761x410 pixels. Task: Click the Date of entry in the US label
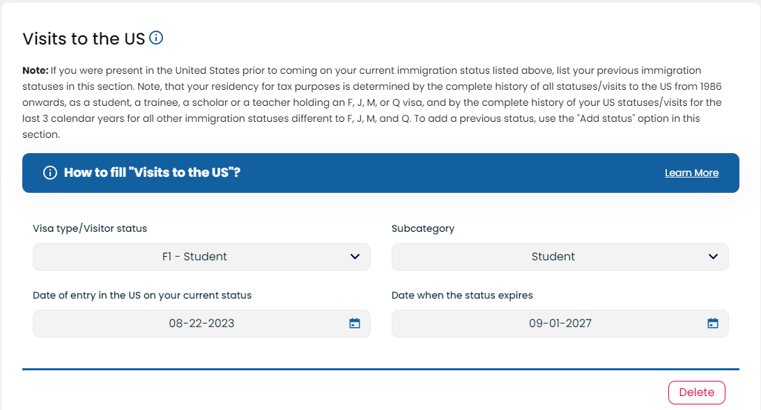pyautogui.click(x=142, y=295)
